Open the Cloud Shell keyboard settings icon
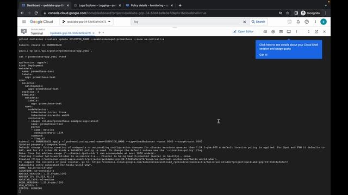Image resolution: width=348 pixels, height=195 pixels. click(x=265, y=31)
